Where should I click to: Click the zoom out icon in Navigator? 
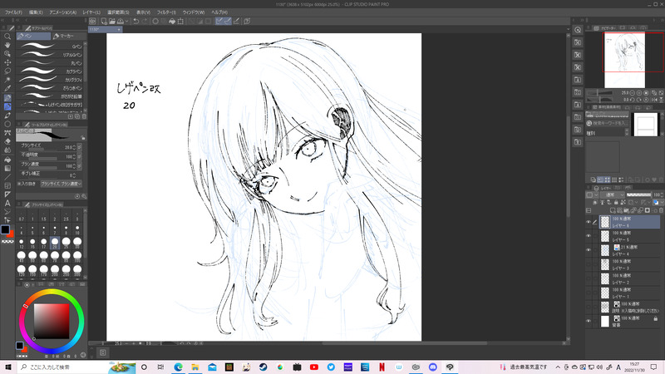pyautogui.click(x=633, y=93)
